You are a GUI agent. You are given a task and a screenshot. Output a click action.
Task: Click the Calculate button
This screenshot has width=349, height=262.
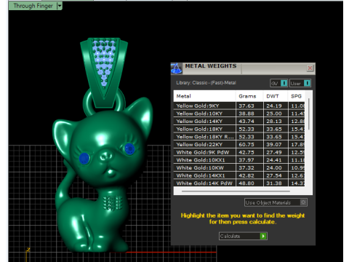tap(243, 236)
